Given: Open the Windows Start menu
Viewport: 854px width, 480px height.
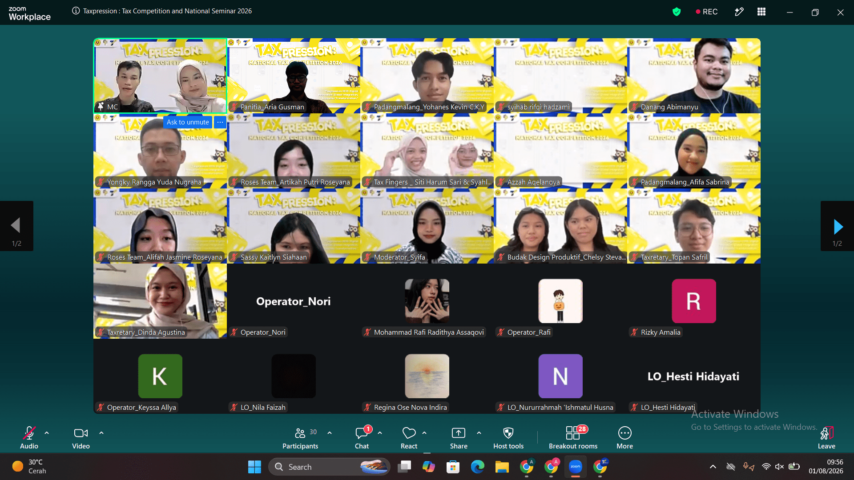Looking at the screenshot, I should (254, 467).
